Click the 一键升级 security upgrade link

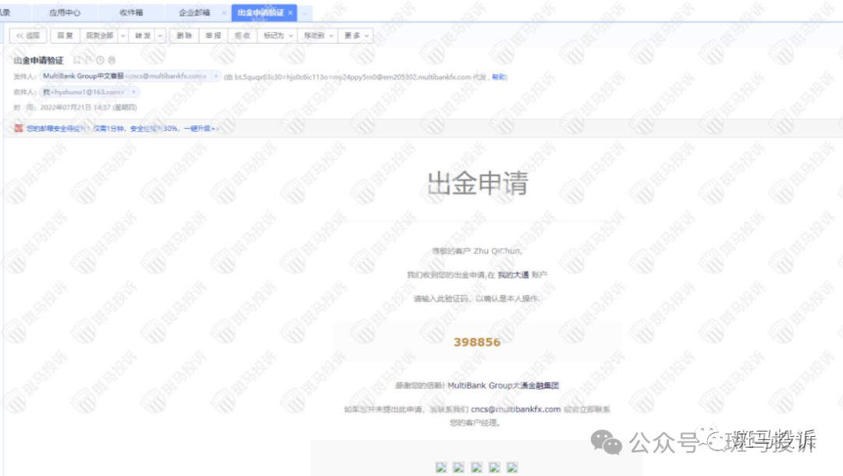coord(201,129)
